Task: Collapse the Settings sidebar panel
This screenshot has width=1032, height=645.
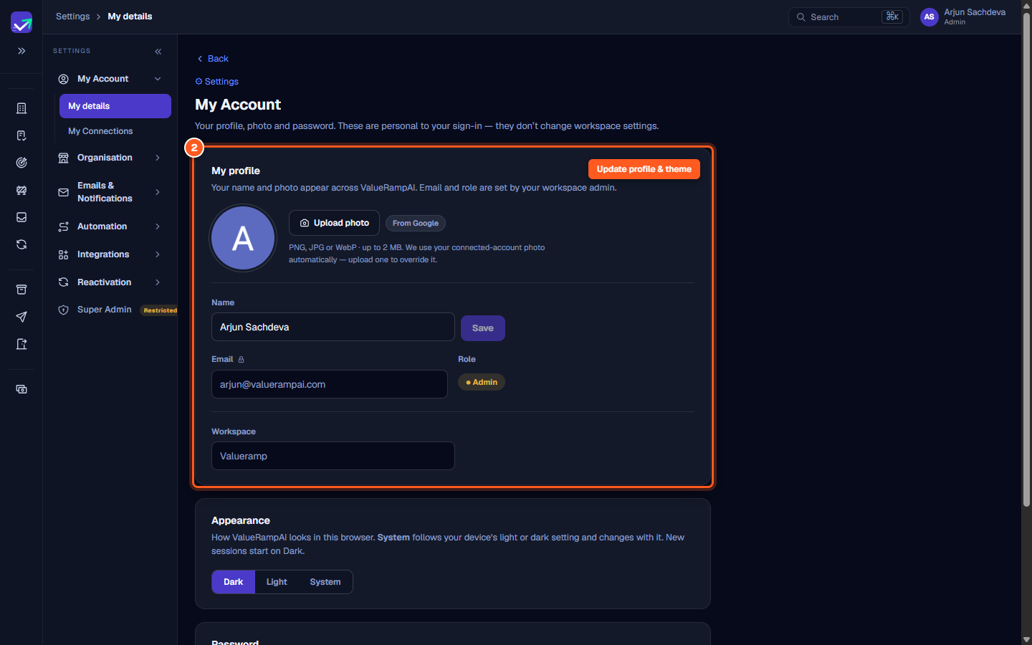Action: (x=158, y=52)
